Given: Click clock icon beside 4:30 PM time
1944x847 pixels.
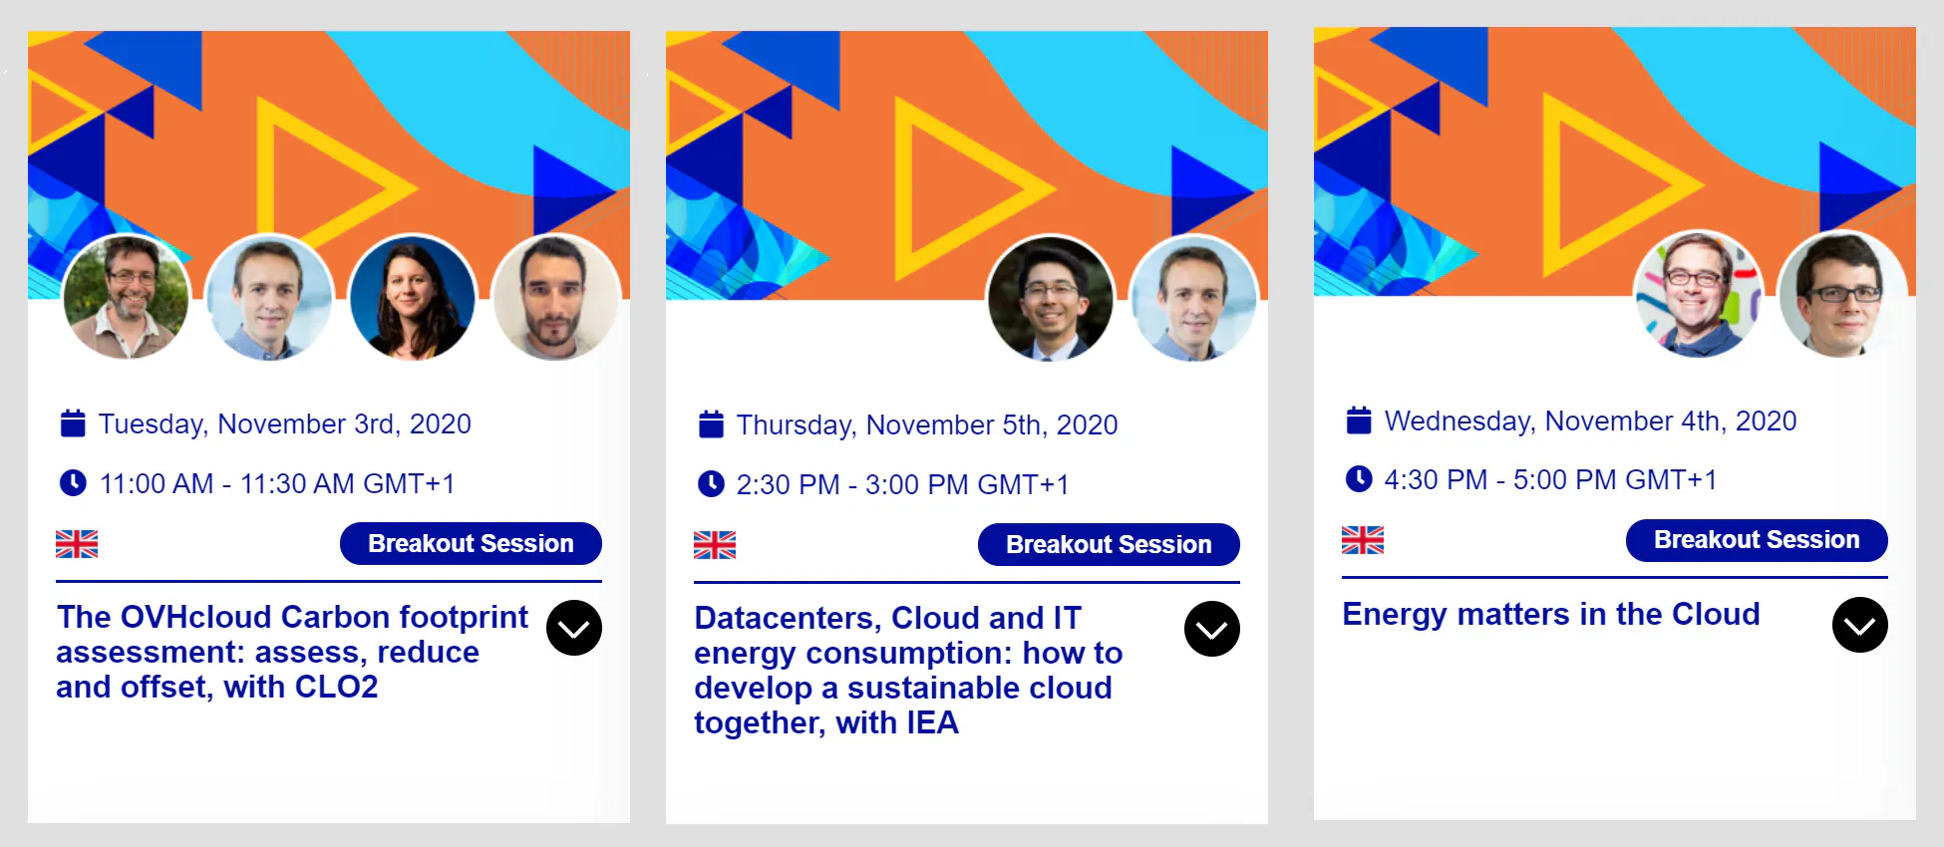Looking at the screenshot, I should tap(1359, 479).
